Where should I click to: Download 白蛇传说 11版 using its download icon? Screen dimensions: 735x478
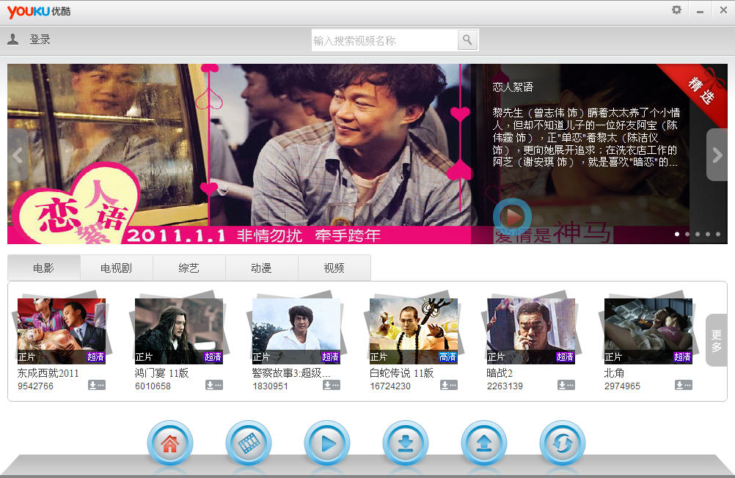tap(449, 386)
